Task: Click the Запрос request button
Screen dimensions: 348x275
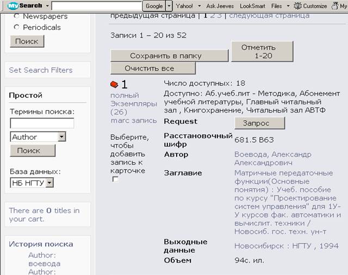Action: 259,123
